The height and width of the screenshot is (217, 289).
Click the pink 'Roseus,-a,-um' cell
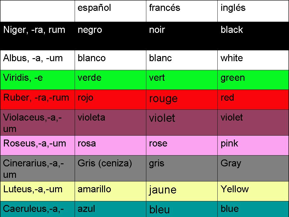coord(37,145)
